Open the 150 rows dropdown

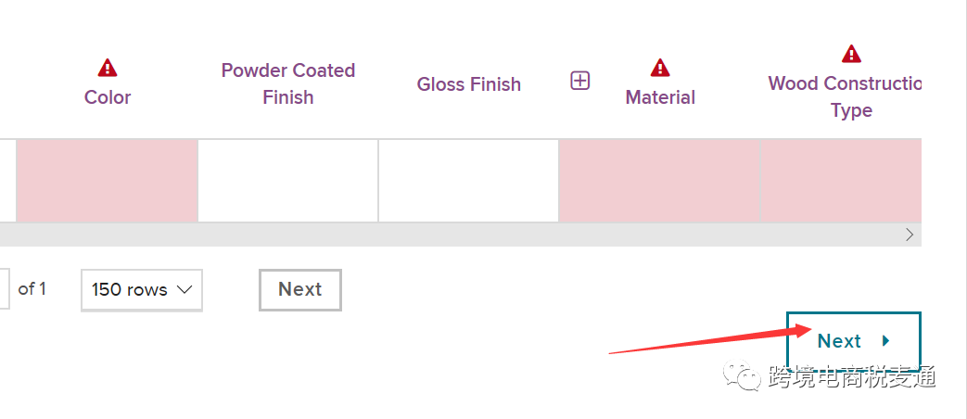pyautogui.click(x=142, y=289)
